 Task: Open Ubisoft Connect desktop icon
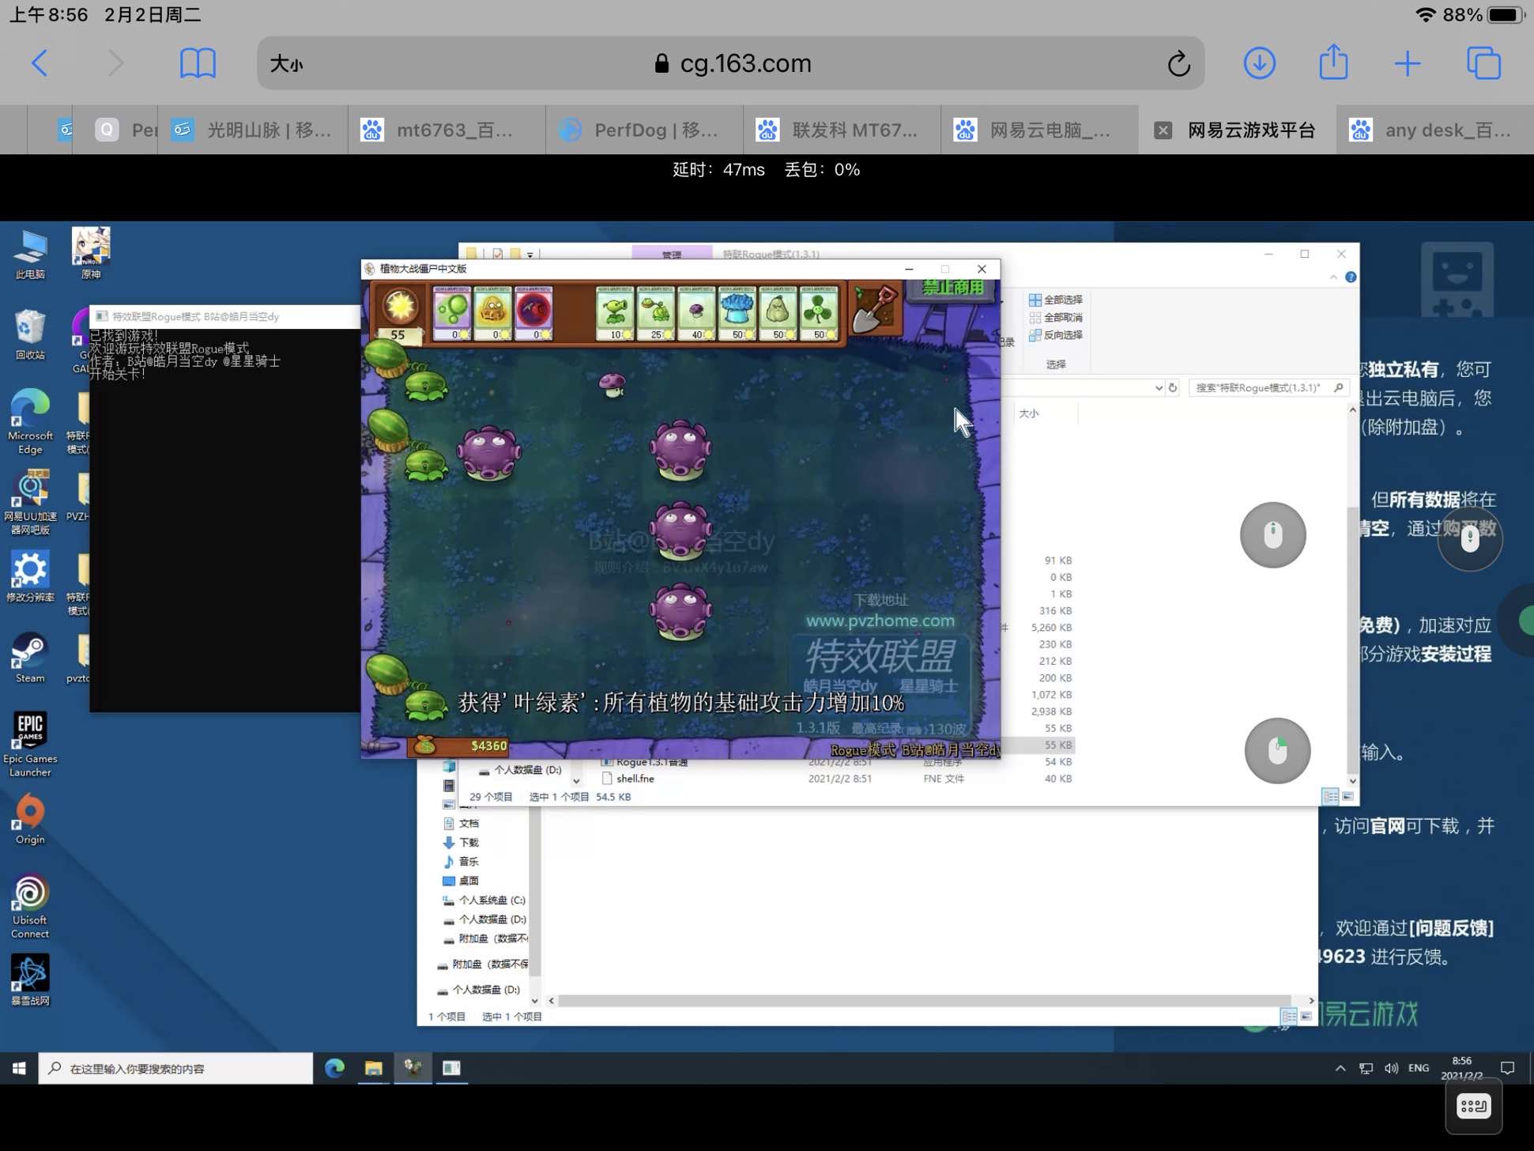(30, 908)
